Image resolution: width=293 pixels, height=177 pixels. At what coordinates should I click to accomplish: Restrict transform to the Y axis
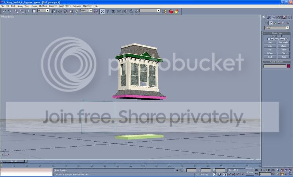(108, 11)
